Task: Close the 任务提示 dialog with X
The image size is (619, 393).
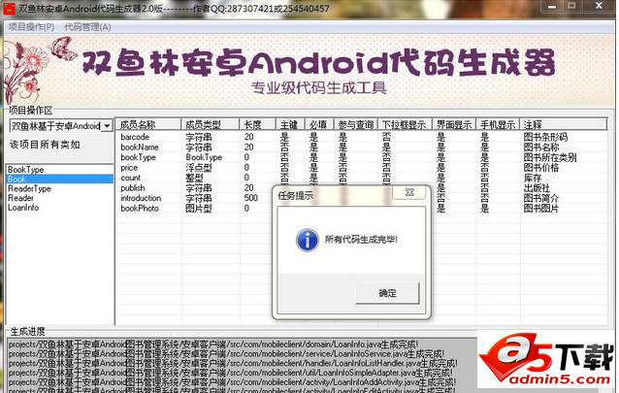Action: [x=409, y=192]
